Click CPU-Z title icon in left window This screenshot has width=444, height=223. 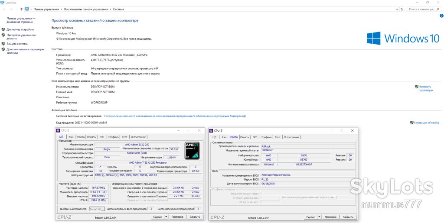58,131
